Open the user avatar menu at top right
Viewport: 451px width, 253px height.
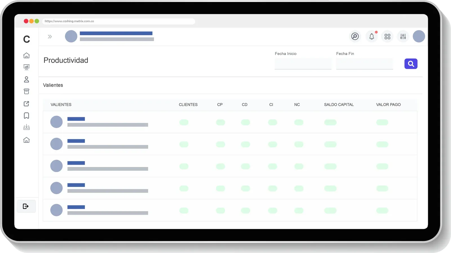coord(419,37)
